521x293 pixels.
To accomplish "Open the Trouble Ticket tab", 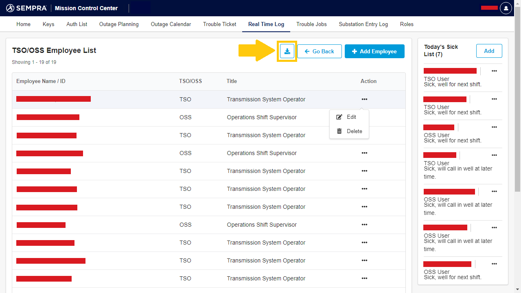I will point(219,24).
